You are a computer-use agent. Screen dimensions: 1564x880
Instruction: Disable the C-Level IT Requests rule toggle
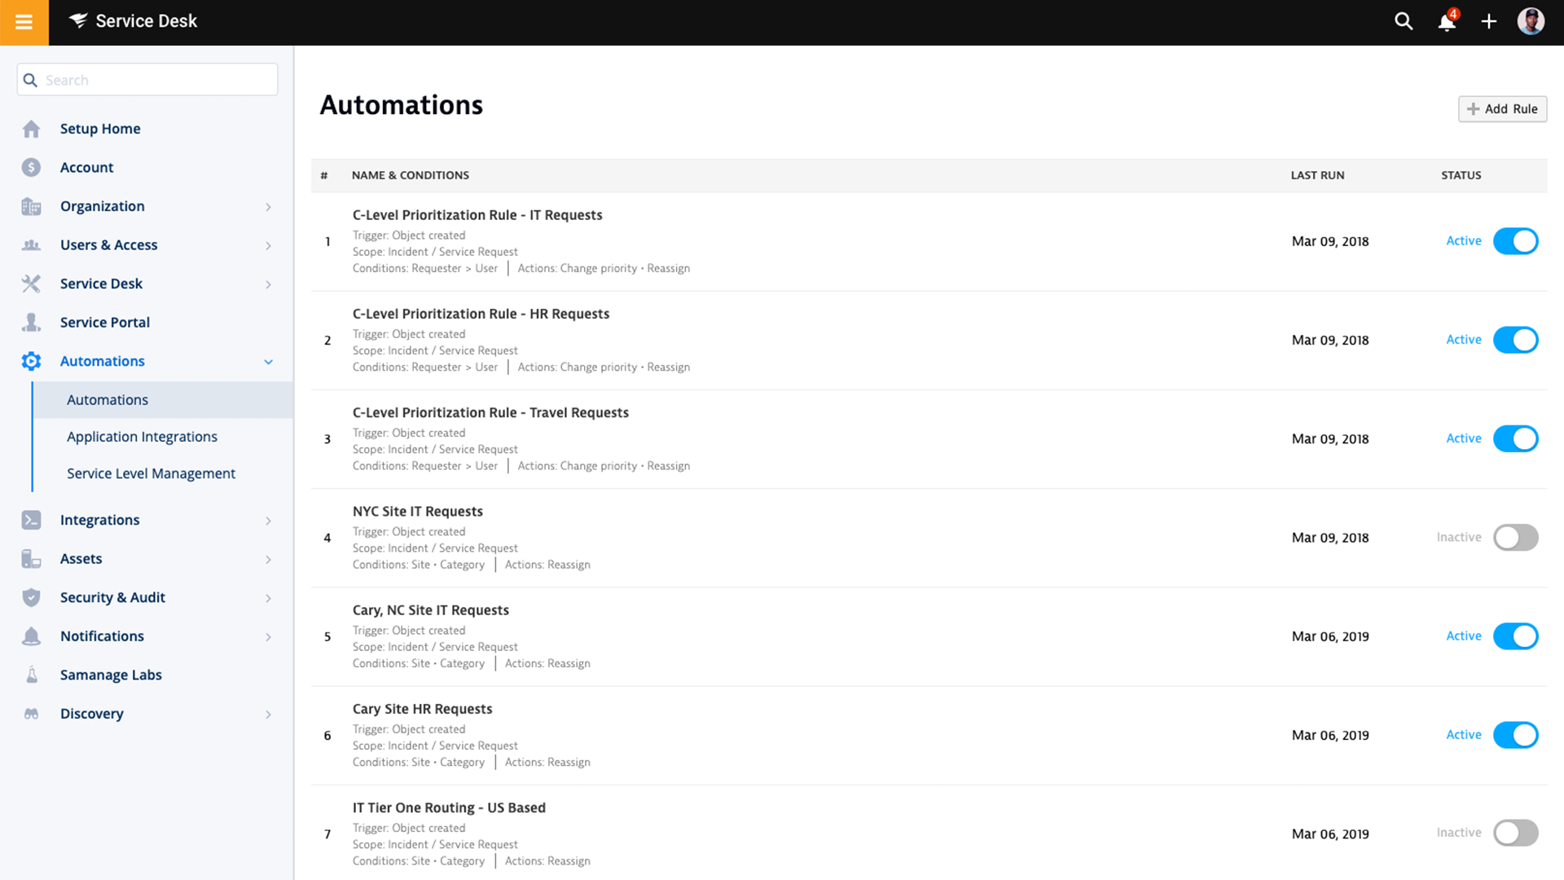pos(1515,241)
